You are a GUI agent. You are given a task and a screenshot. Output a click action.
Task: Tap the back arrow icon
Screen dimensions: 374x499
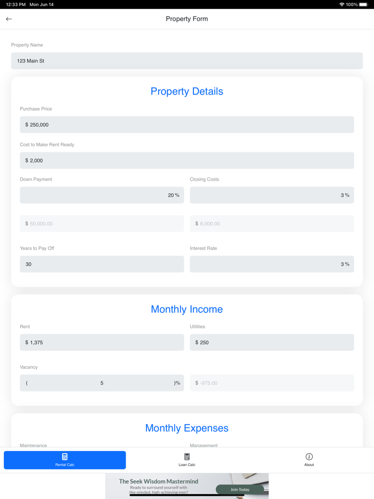point(9,19)
